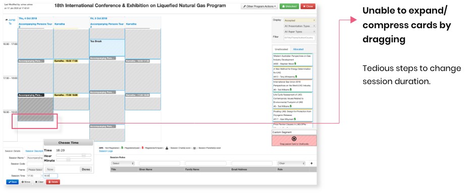476x193 pixels.
Task: Focus the Session Name field
Action: (35, 158)
